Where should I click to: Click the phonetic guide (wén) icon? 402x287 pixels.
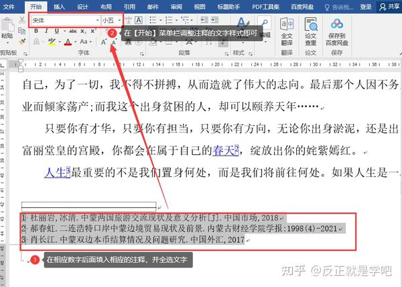point(129,20)
